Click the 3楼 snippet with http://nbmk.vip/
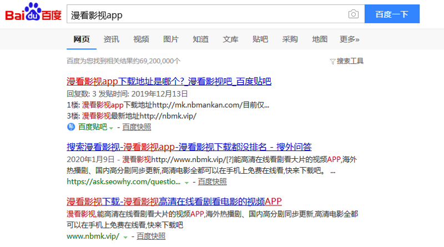This screenshot has height=247, width=444. tap(132, 116)
